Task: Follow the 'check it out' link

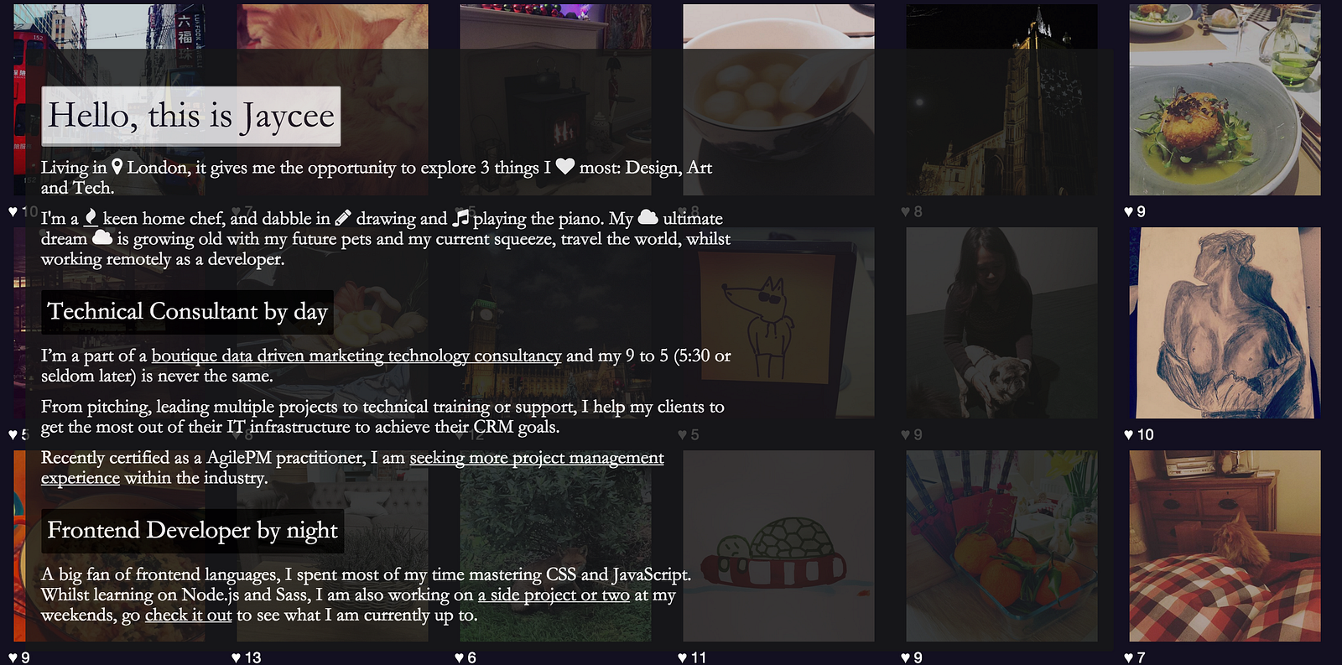Action: (x=188, y=615)
